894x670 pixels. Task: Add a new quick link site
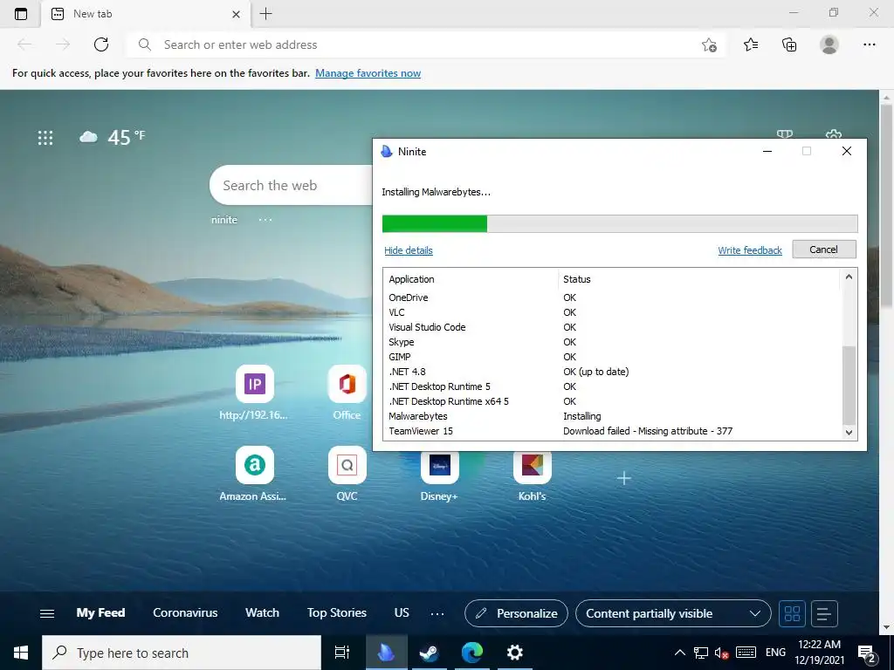623,478
